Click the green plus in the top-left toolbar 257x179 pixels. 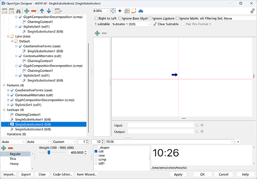click(26, 11)
